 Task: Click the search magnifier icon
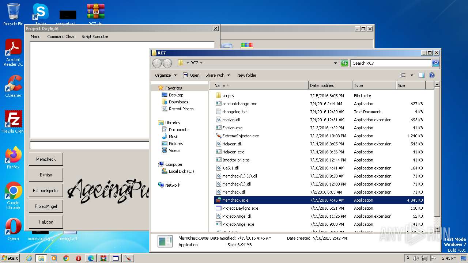pyautogui.click(x=435, y=63)
